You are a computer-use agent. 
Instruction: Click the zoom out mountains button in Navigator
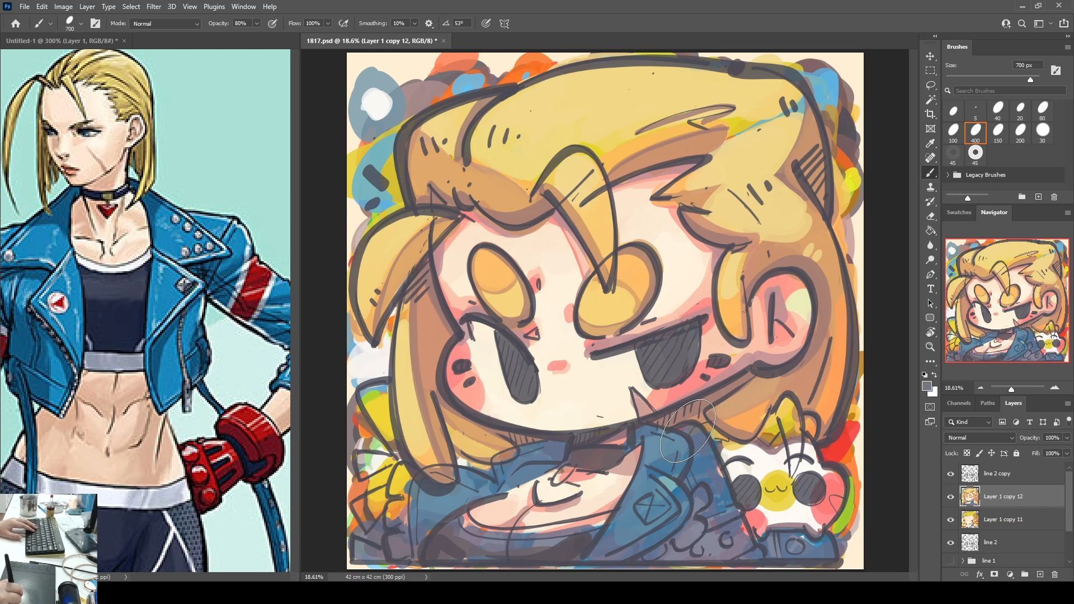pos(980,388)
